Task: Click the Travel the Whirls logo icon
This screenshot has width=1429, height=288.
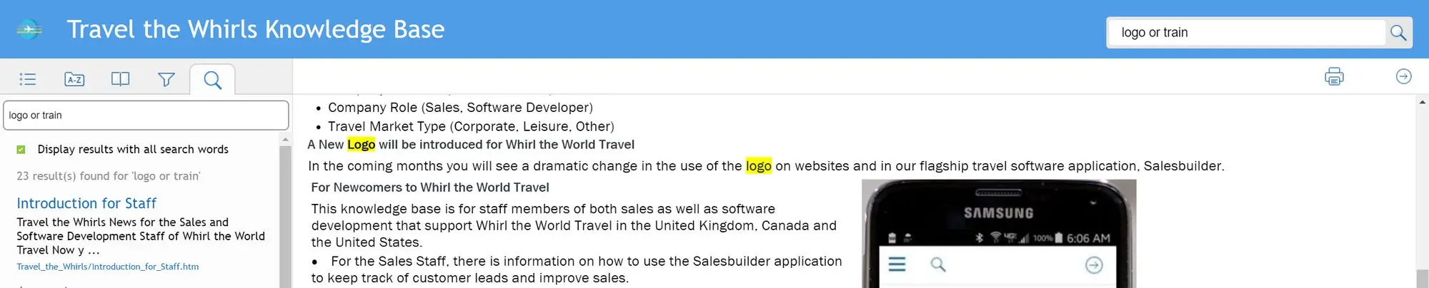Action: (x=29, y=30)
